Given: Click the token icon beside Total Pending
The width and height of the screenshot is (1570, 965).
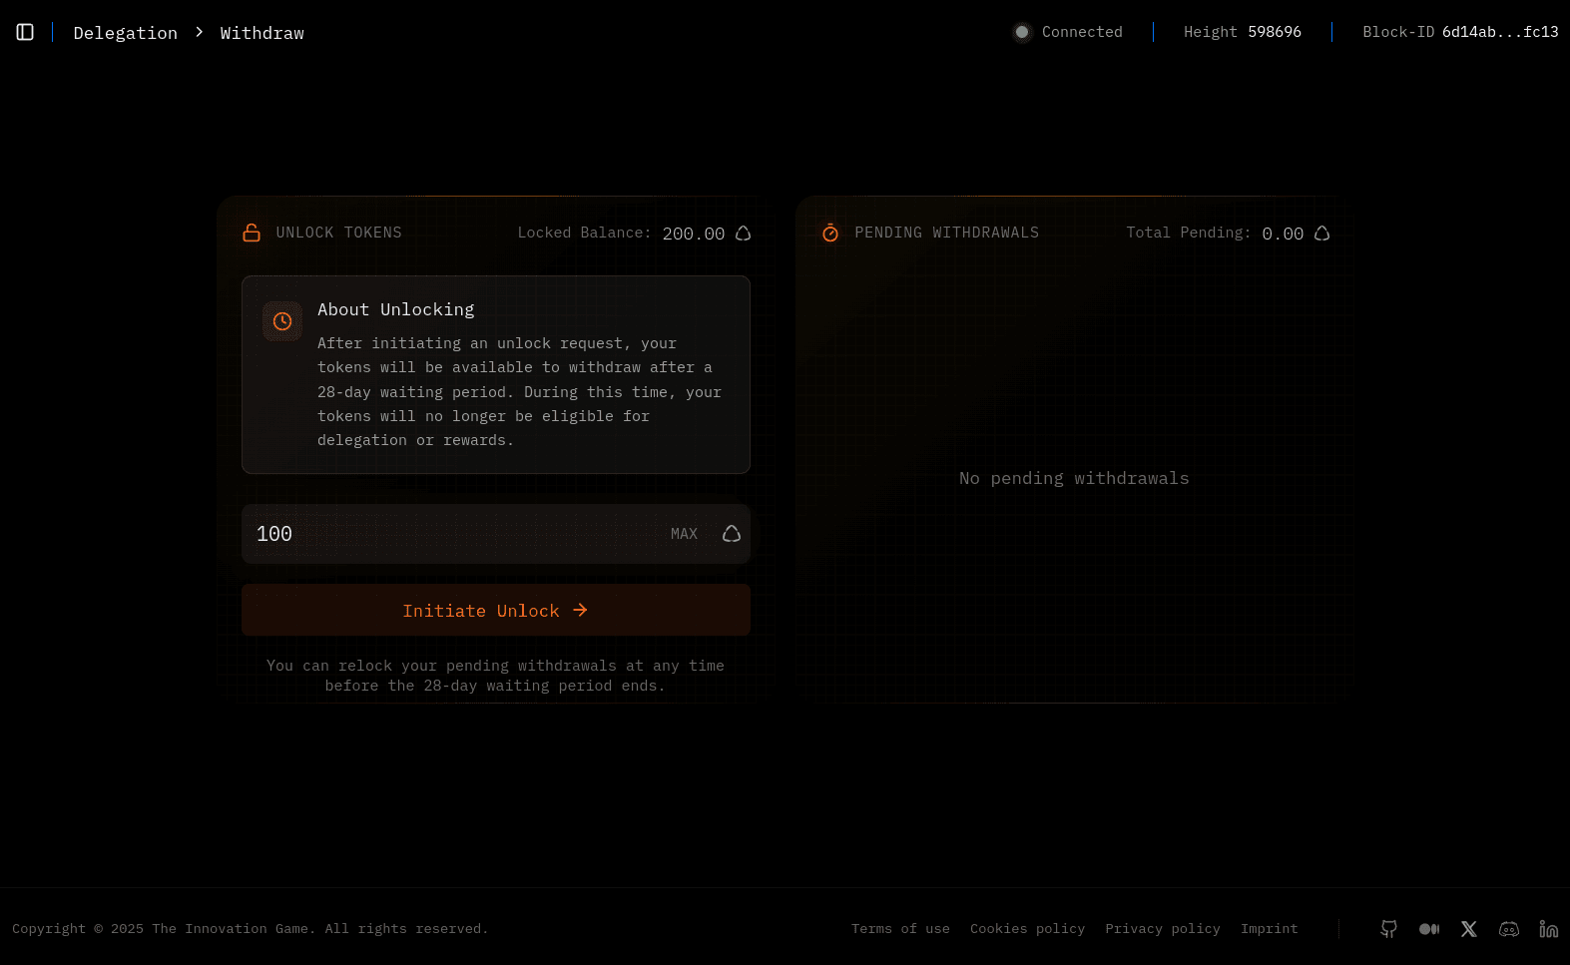Looking at the screenshot, I should coord(1321,234).
